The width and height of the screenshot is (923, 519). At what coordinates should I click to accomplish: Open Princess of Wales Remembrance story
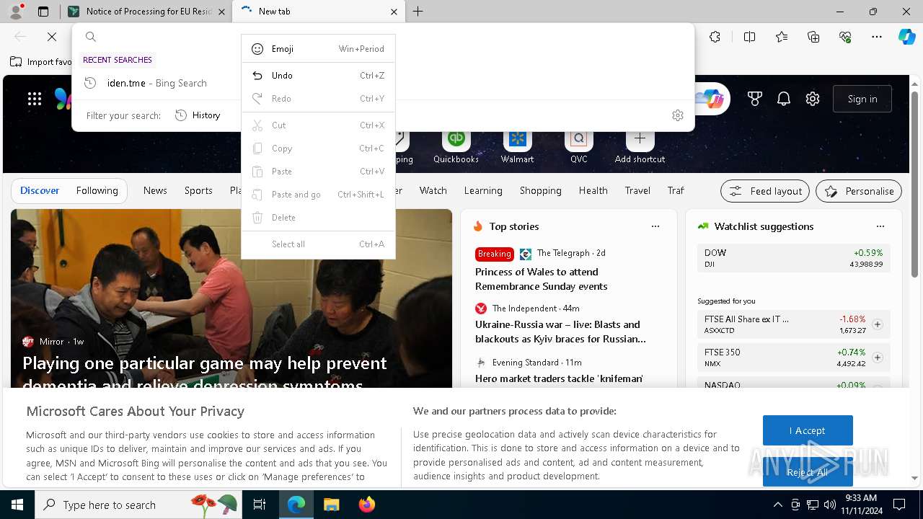542,279
